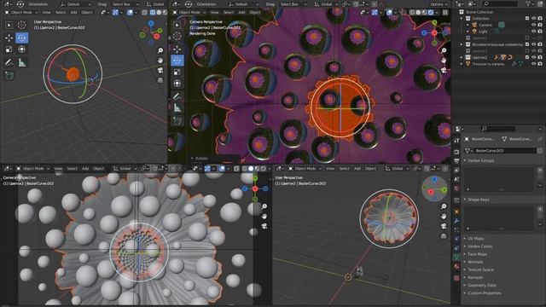Click Select Box tool in rendered camera viewport
Screen dimensions: 546x307
[x=177, y=25]
